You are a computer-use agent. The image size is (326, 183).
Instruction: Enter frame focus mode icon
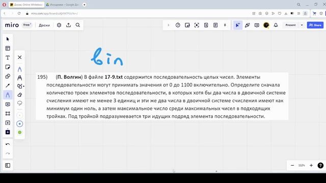(x=197, y=25)
